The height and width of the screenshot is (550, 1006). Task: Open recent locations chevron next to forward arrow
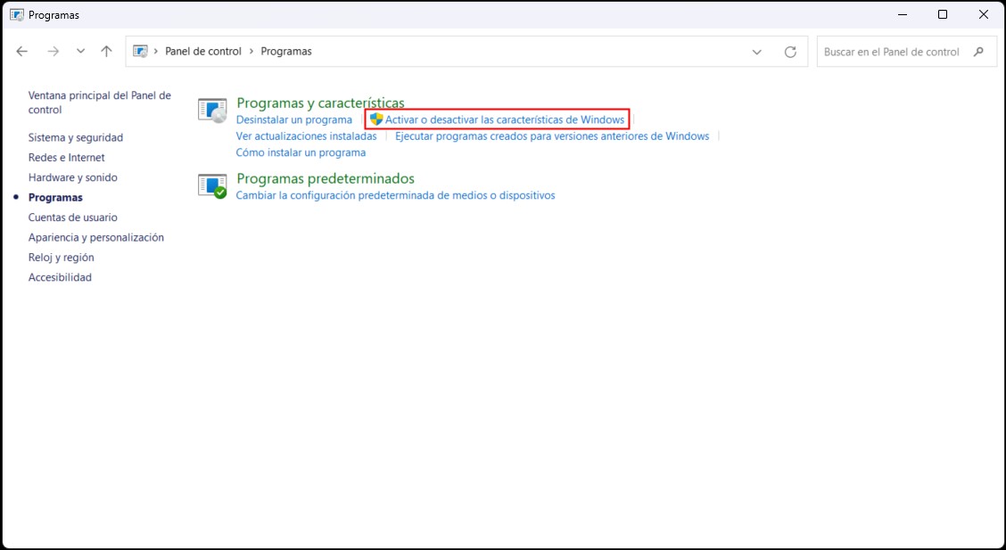pos(80,52)
